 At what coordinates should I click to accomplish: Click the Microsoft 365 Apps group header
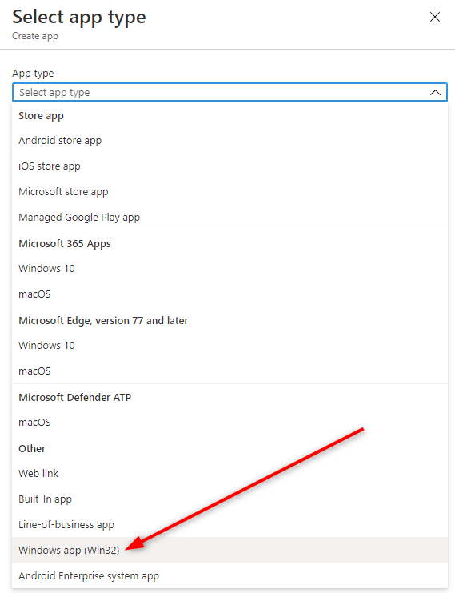[65, 243]
